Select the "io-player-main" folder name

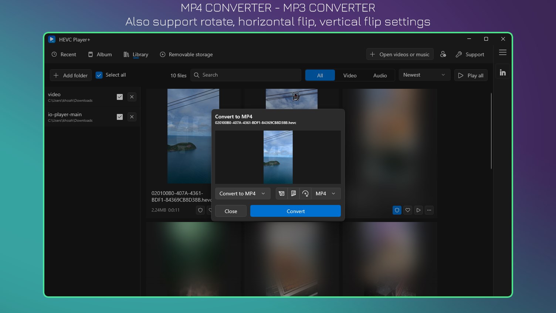point(65,114)
